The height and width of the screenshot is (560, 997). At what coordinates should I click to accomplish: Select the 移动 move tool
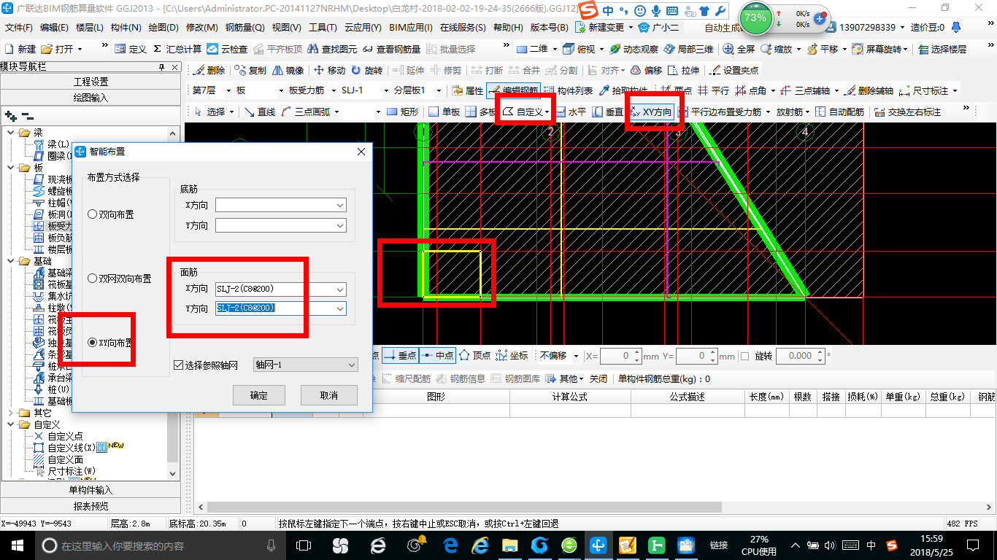[329, 71]
